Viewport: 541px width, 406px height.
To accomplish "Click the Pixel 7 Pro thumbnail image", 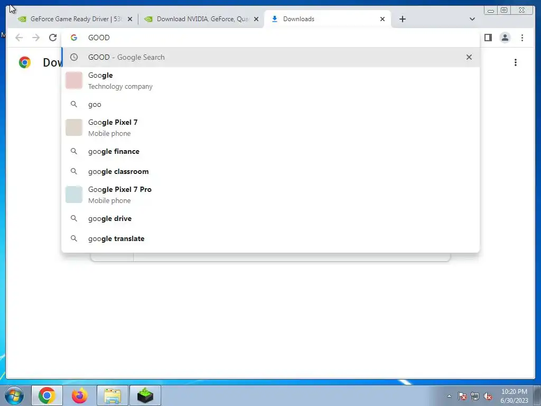I will point(74,195).
